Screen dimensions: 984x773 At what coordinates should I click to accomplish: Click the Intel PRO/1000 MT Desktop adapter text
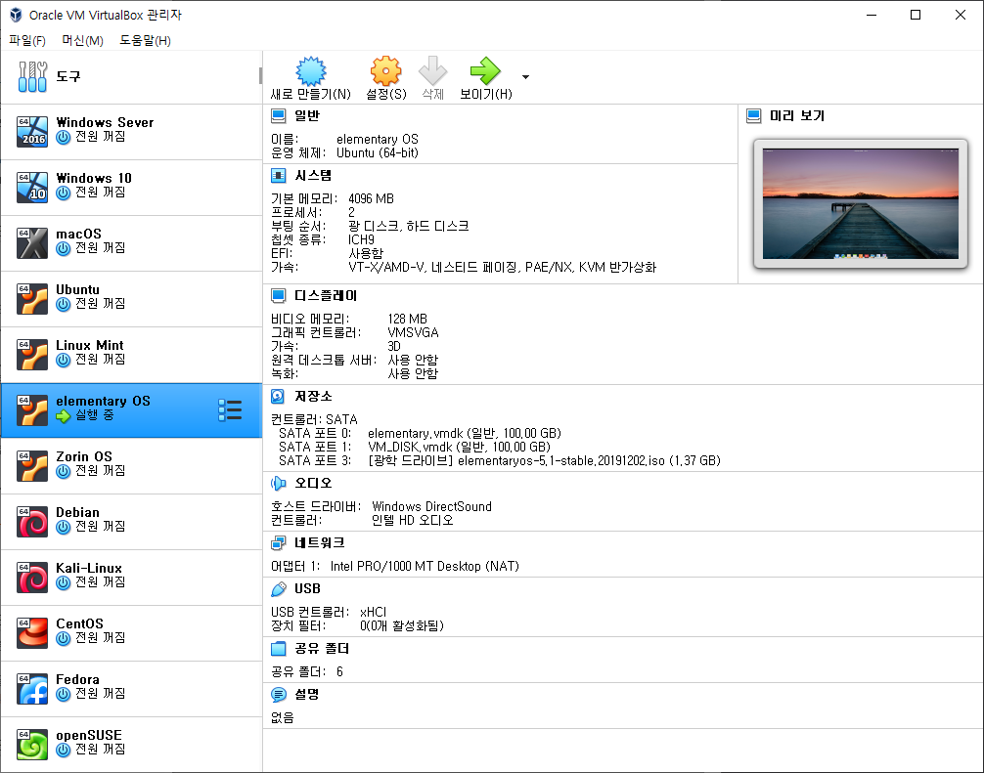[425, 566]
